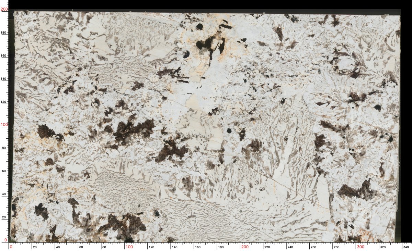Click the 260 label on the horizontal ruler

tap(313, 247)
